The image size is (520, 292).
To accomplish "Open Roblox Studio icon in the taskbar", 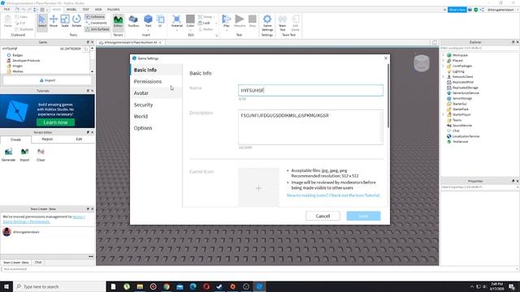I will click(x=259, y=286).
